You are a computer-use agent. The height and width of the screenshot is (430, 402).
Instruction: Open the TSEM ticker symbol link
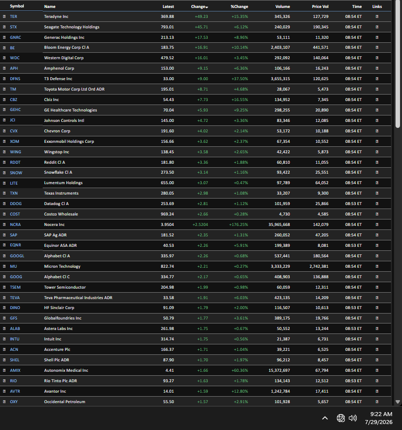15,287
